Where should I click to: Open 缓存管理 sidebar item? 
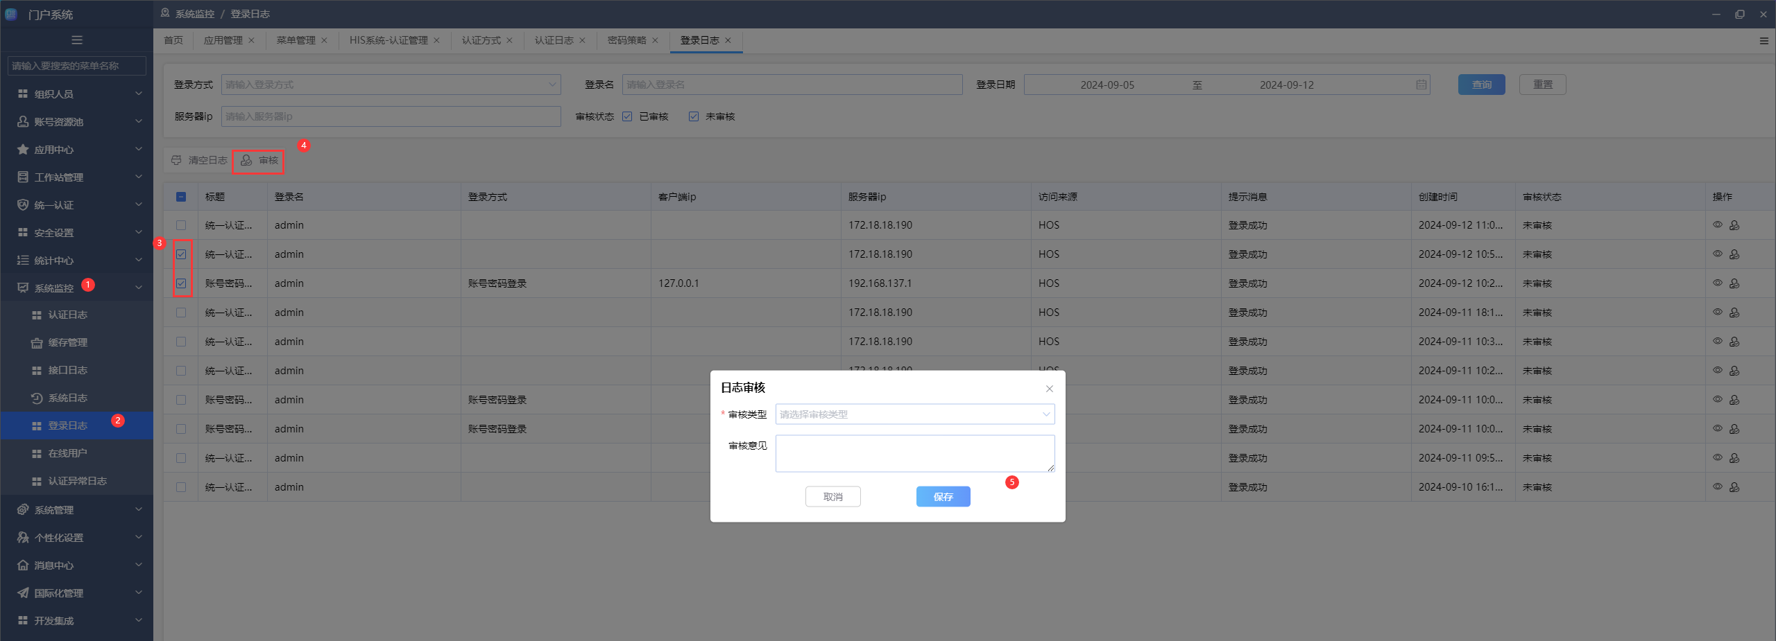(76, 342)
